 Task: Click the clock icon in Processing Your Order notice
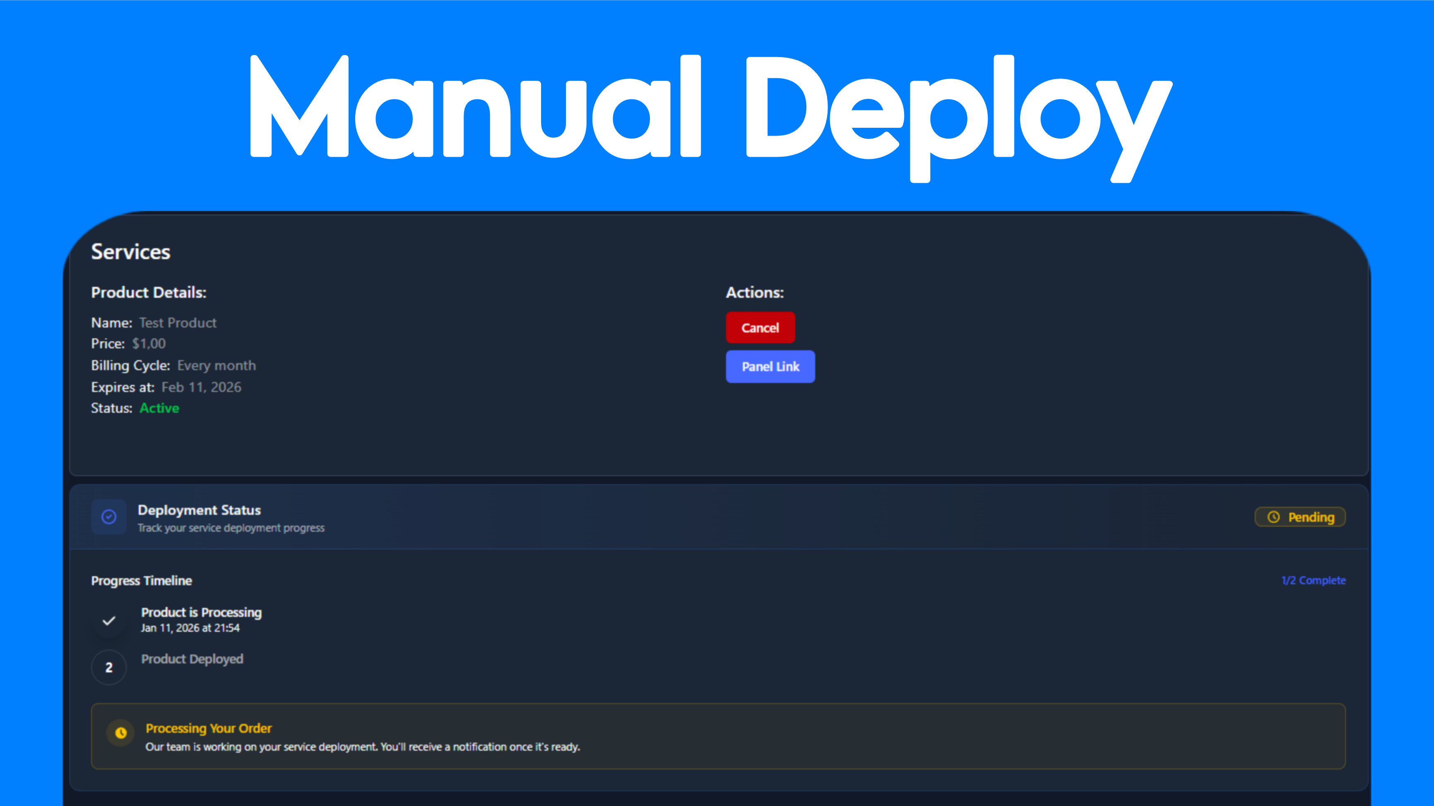tap(120, 733)
